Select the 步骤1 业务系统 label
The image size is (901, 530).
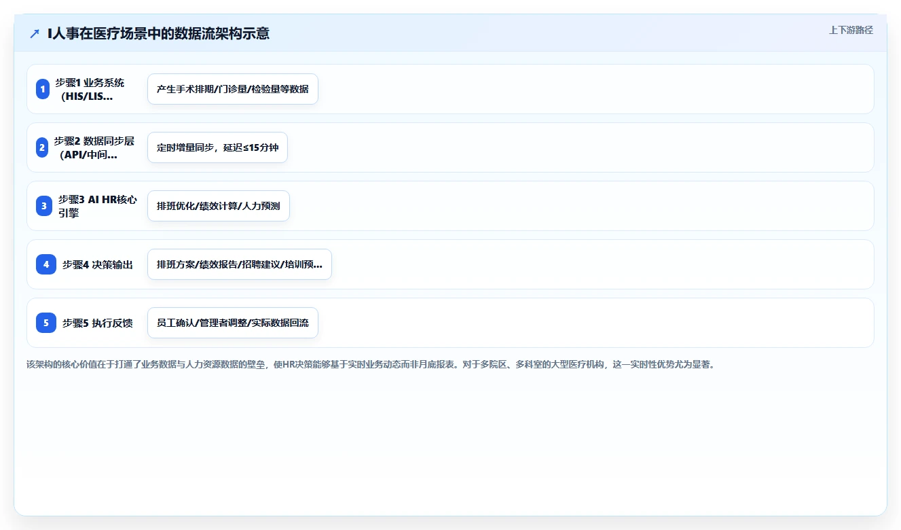point(90,89)
